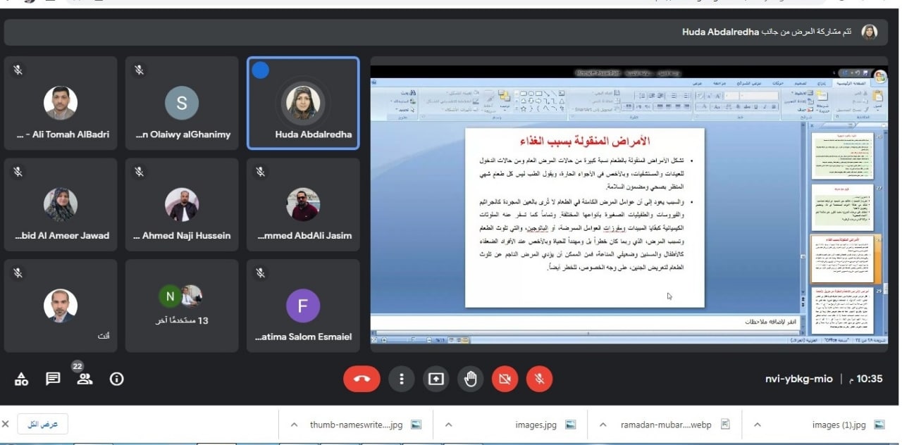Open the ramadan-mubar webp downloaded file
Screen dimensions: 902x445
[666, 425]
